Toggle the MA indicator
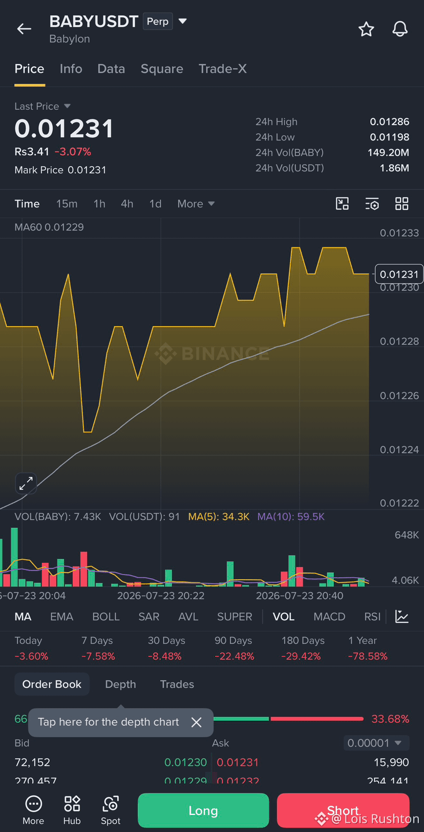 coord(23,617)
